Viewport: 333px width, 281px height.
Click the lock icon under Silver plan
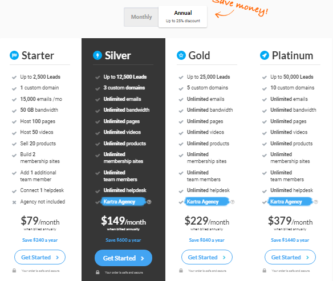pyautogui.click(x=98, y=272)
